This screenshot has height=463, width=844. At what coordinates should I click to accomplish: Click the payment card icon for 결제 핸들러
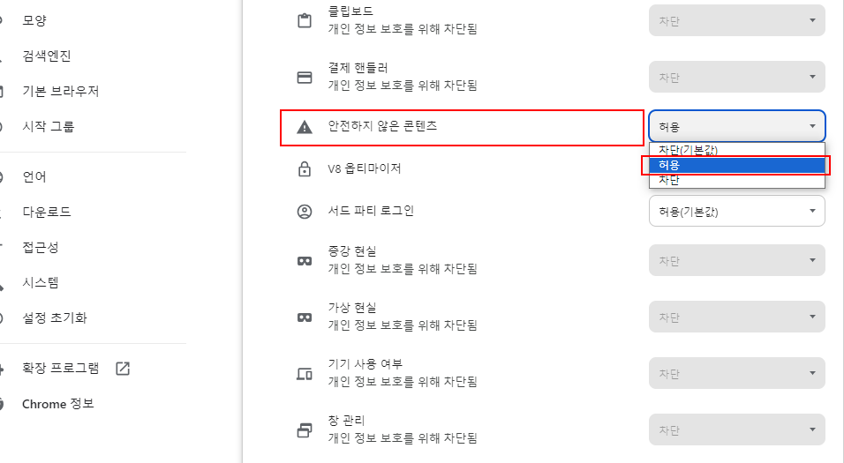click(x=305, y=78)
